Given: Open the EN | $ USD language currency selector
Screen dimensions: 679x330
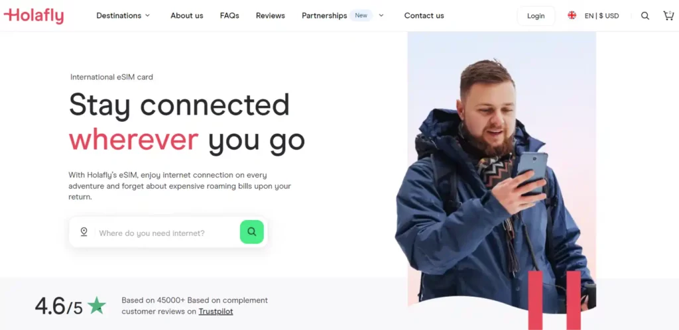Looking at the screenshot, I should 601,16.
